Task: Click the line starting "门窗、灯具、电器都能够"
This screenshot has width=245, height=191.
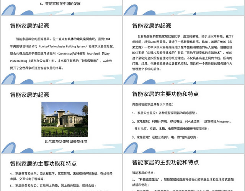Action: tap(182, 63)
